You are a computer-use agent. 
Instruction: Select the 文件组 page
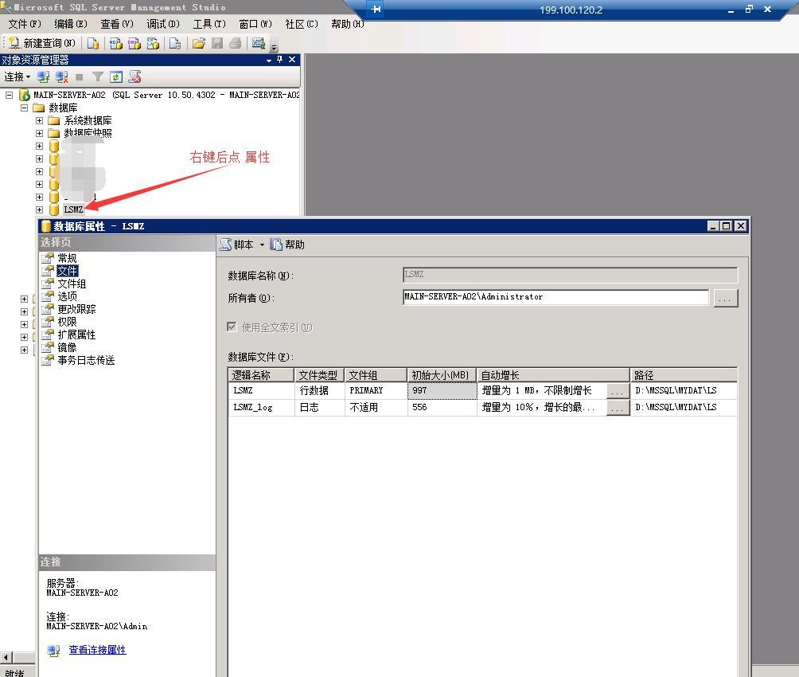72,284
